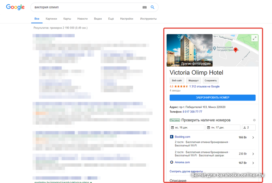The image size is (272, 183).
Task: Expand the map with fullscreen arrows icon
Action: 254,38
